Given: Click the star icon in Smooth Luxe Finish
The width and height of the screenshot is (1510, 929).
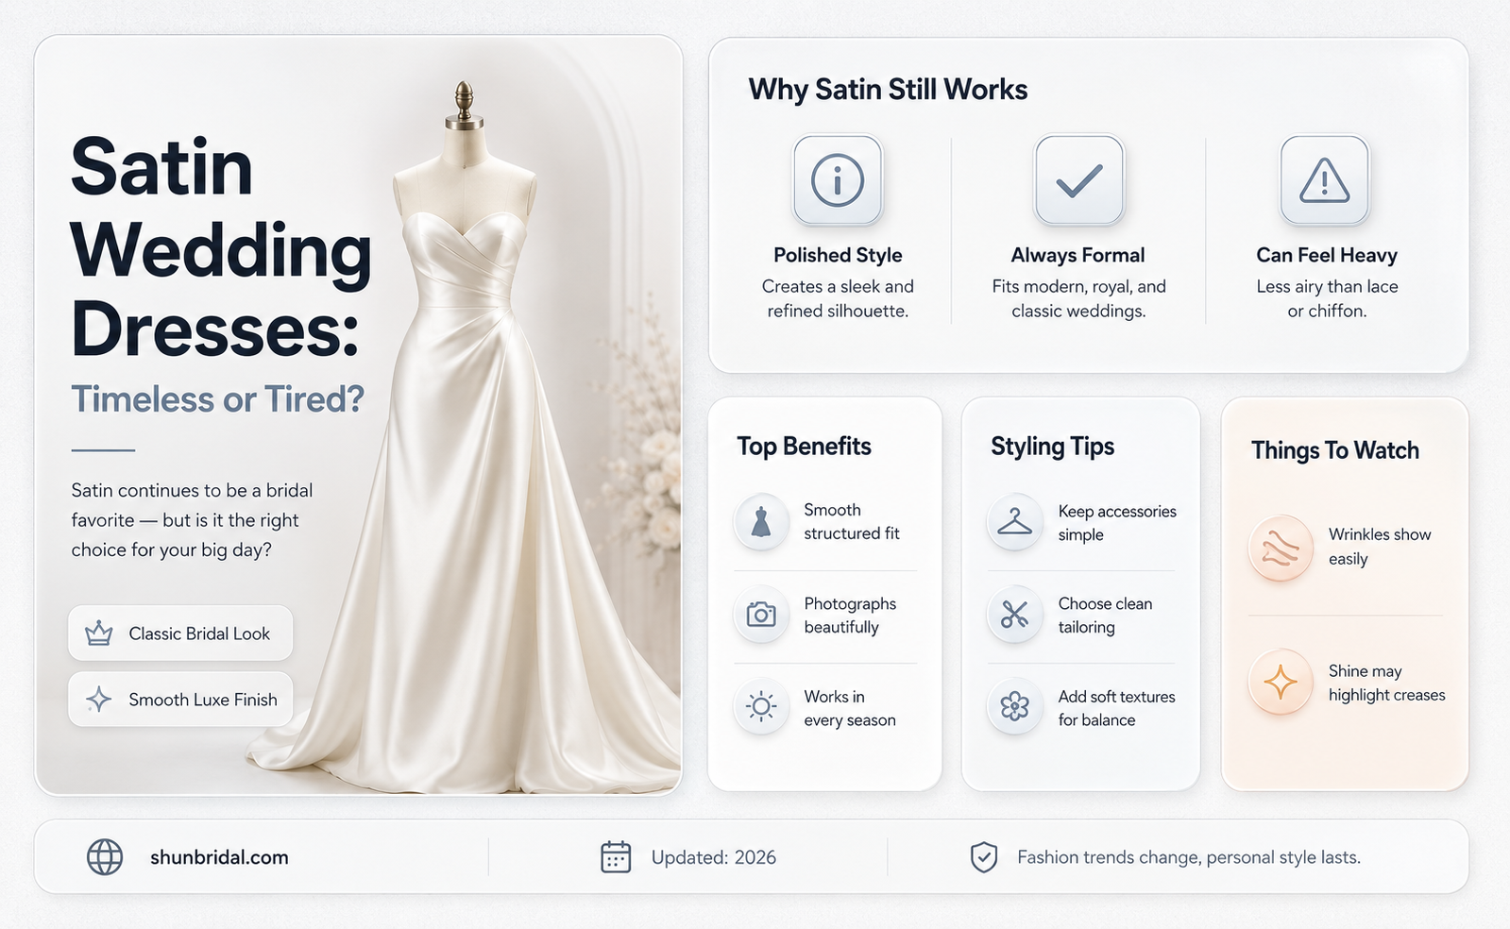Looking at the screenshot, I should pos(99,700).
